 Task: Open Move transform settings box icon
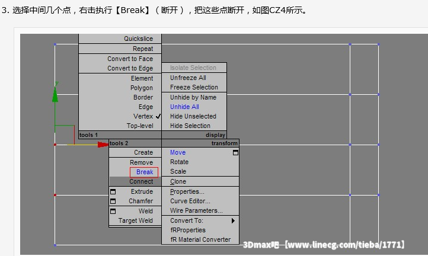[x=235, y=152]
